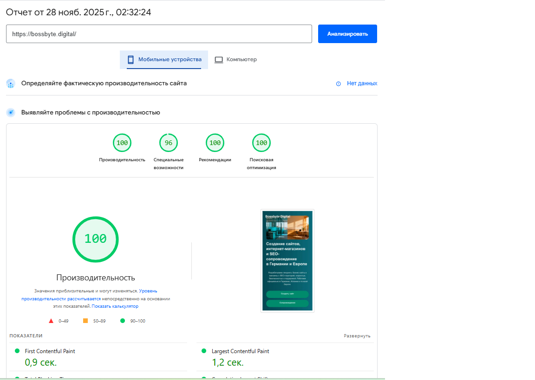
Task: Expand metrics with the Развернуть toggle
Action: click(x=357, y=336)
